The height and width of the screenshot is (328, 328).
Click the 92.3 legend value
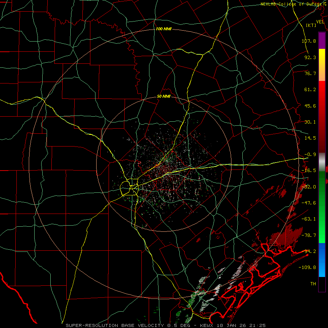click(x=310, y=57)
